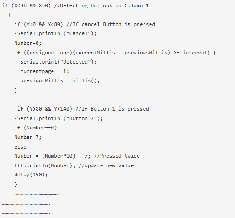Screen dimensions: 235x218
Task: Click the if (Number==0) line
Action: coord(36,128)
